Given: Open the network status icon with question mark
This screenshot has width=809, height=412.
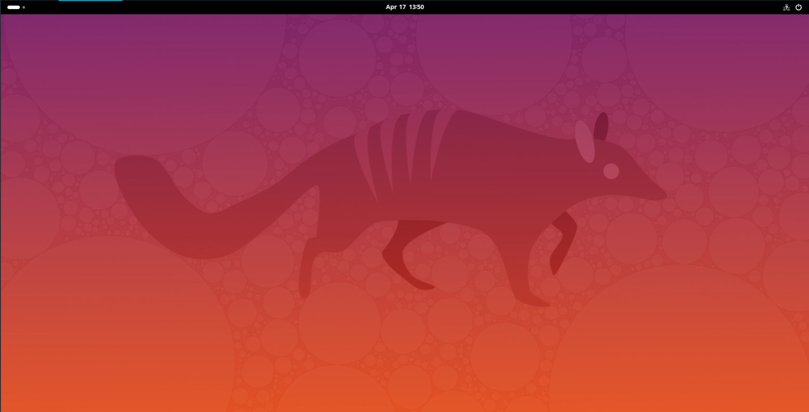Looking at the screenshot, I should tap(786, 7).
